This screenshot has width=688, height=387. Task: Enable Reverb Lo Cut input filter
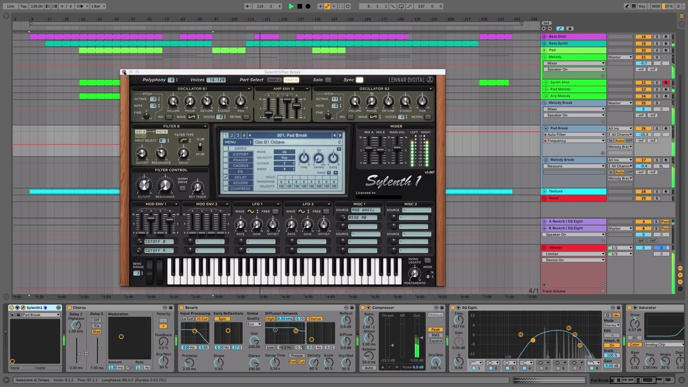[187, 319]
